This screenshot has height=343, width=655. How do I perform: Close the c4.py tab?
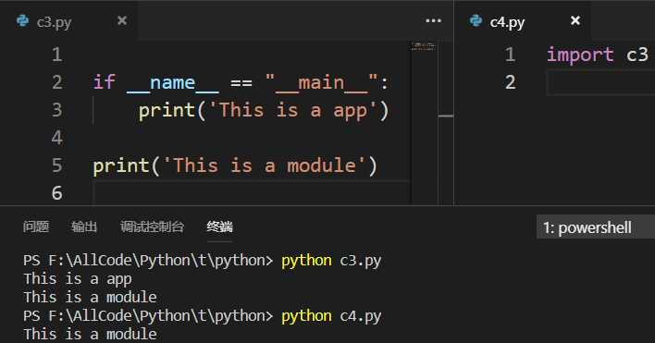(x=575, y=20)
